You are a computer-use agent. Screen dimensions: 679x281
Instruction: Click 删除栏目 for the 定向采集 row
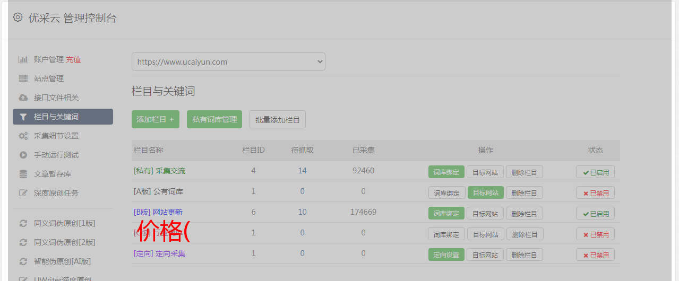525,254
